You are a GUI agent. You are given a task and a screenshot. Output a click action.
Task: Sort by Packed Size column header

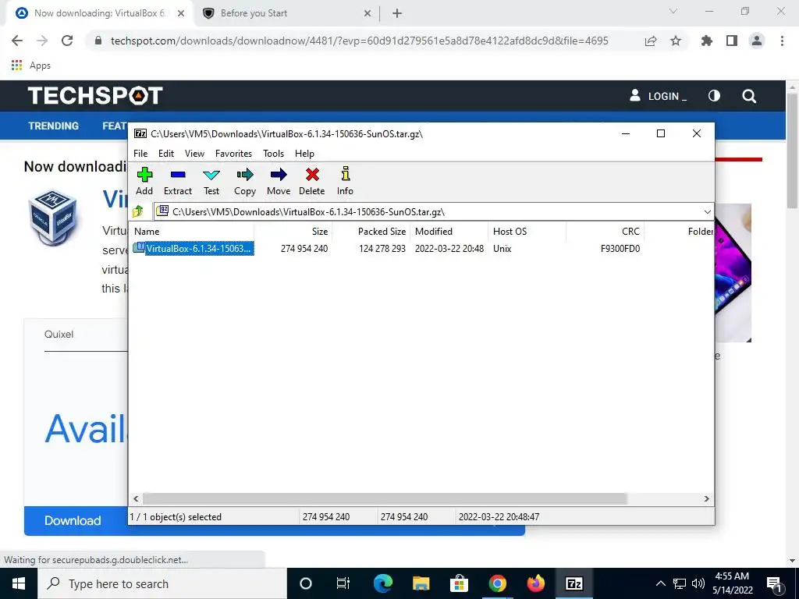pyautogui.click(x=371, y=231)
